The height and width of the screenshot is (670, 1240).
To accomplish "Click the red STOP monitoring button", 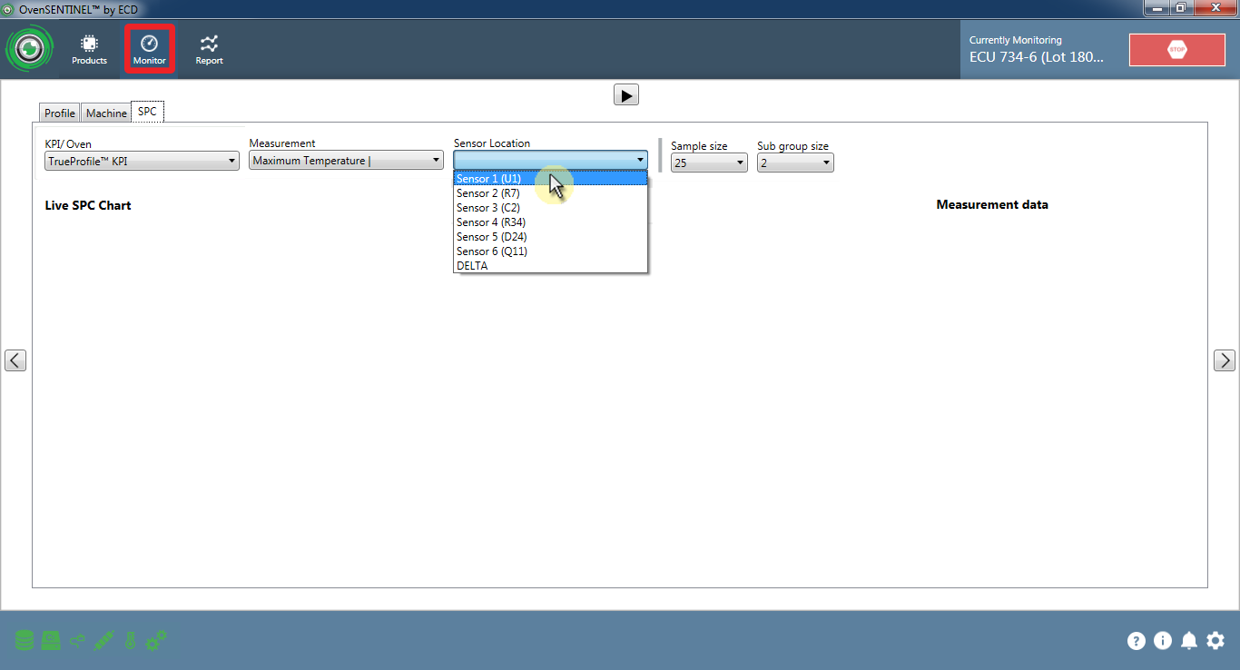I will [x=1176, y=50].
